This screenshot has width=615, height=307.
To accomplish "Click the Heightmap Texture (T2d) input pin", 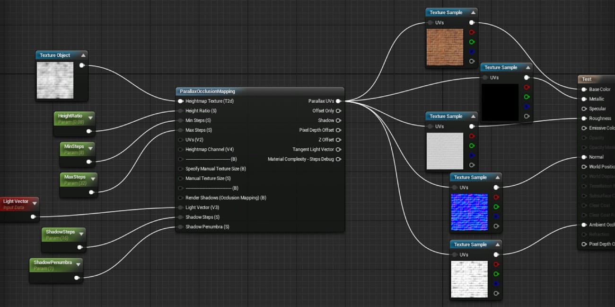I will pos(181,101).
